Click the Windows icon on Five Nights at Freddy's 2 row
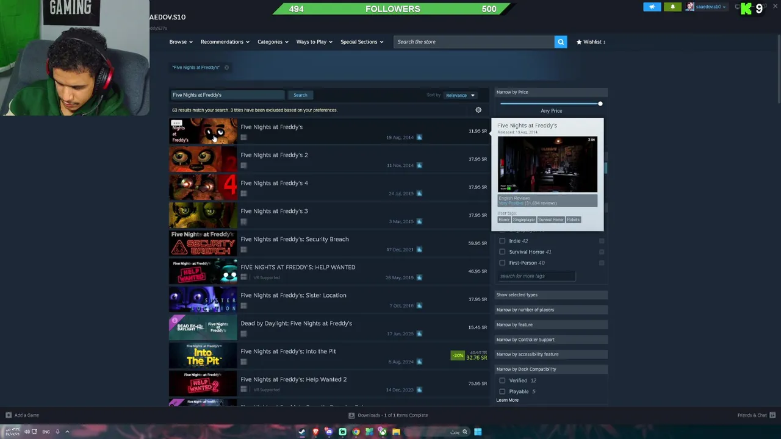This screenshot has width=781, height=439. pyautogui.click(x=419, y=165)
